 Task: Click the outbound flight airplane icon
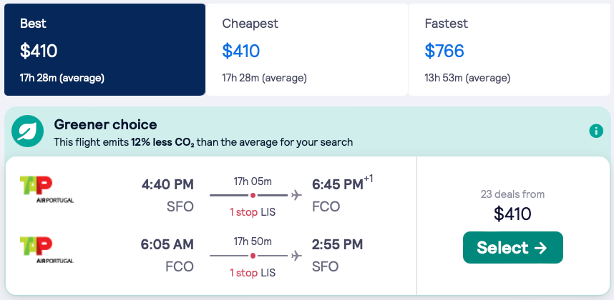coord(296,195)
